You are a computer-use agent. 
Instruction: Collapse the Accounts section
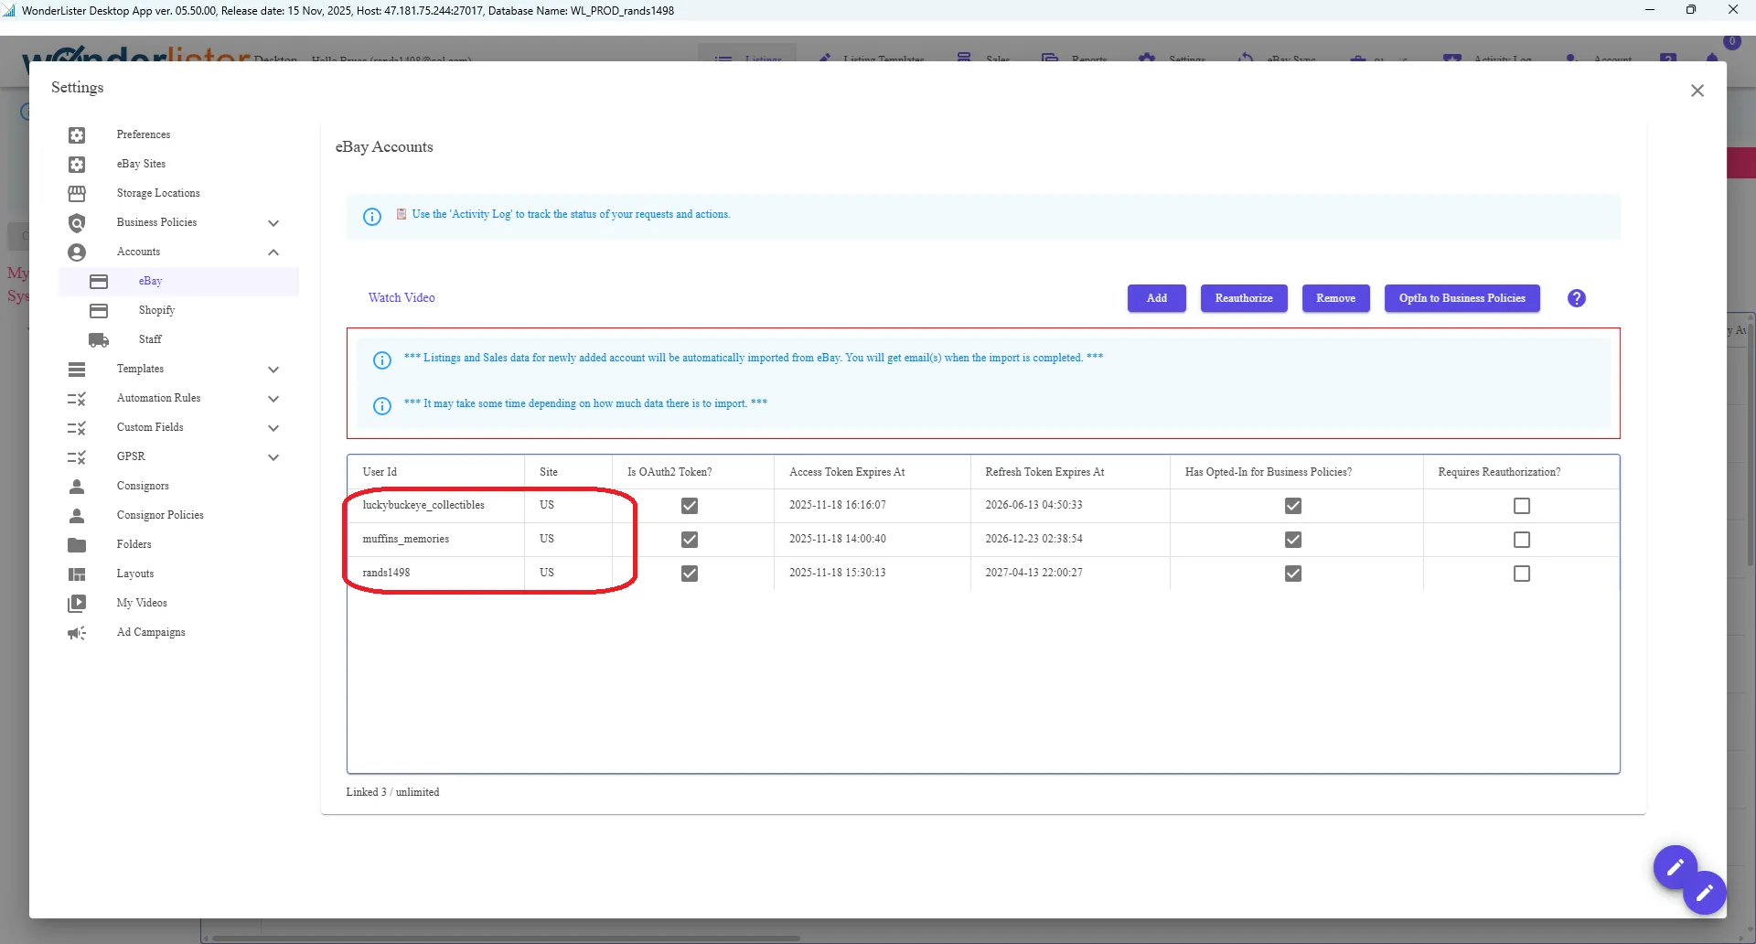click(x=273, y=252)
